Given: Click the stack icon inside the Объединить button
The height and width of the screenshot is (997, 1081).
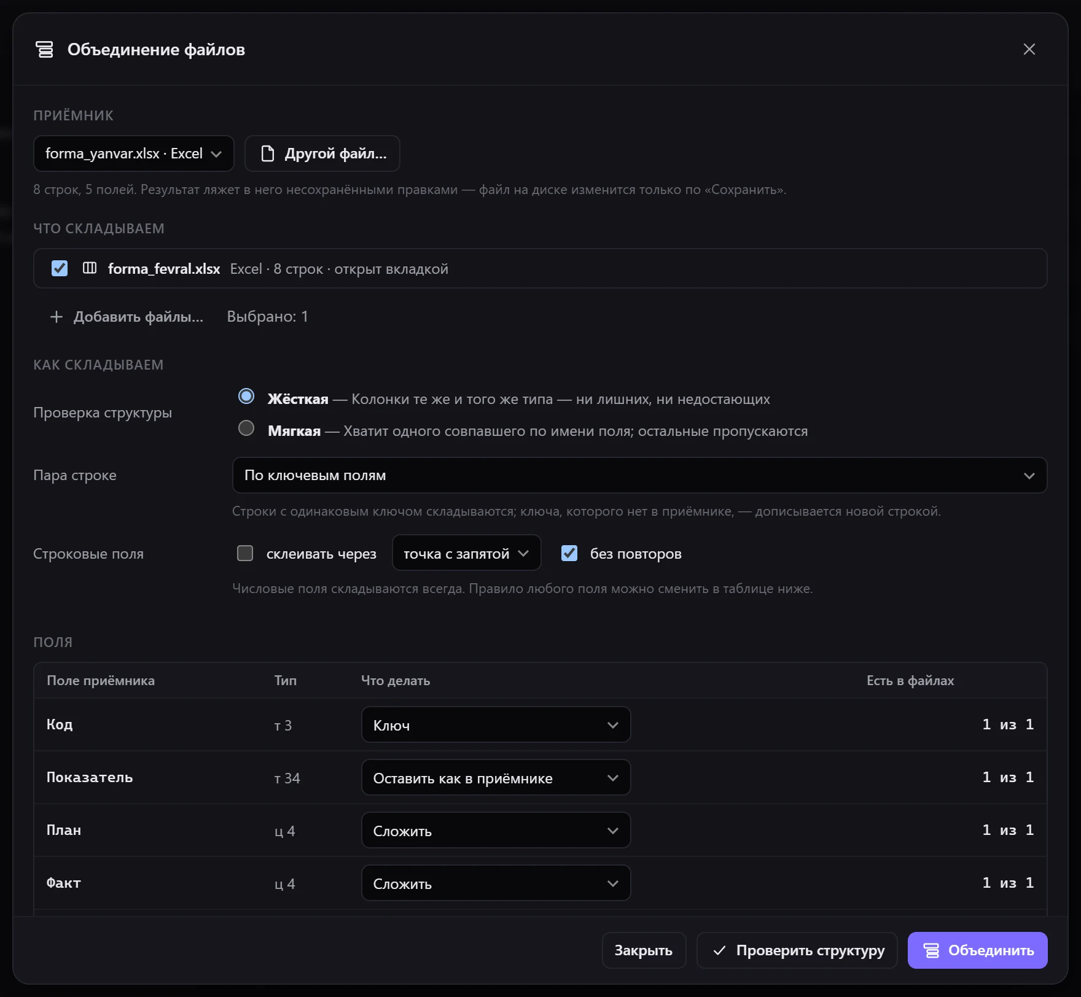Looking at the screenshot, I should (x=932, y=950).
